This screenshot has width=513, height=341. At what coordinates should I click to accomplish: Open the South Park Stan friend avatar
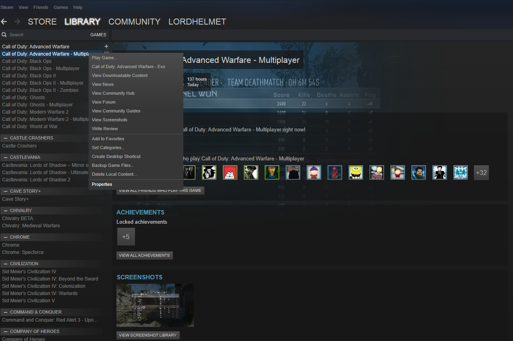314,173
